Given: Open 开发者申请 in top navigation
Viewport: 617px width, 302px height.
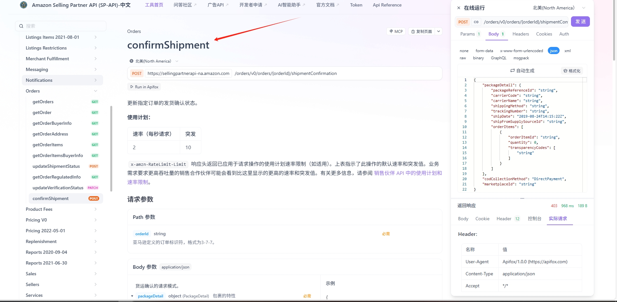Looking at the screenshot, I should tap(253, 5).
